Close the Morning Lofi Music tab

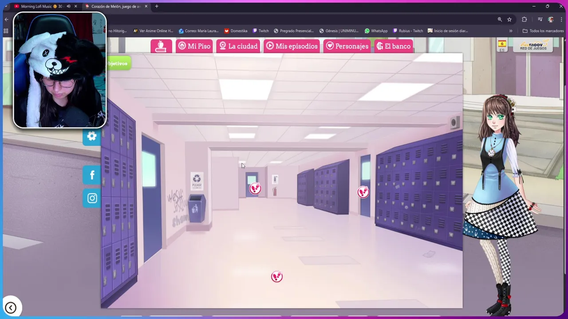coord(75,6)
